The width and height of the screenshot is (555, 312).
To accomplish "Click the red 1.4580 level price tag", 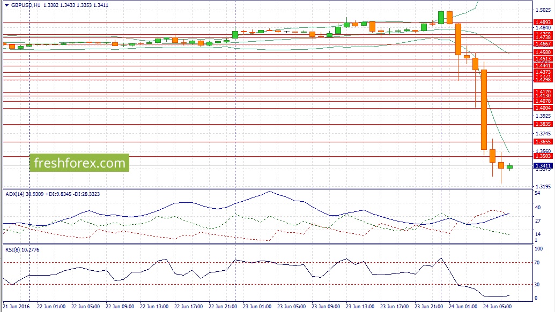I will pos(543,52).
